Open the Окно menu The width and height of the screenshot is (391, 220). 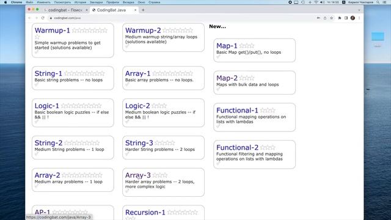coord(141,2)
